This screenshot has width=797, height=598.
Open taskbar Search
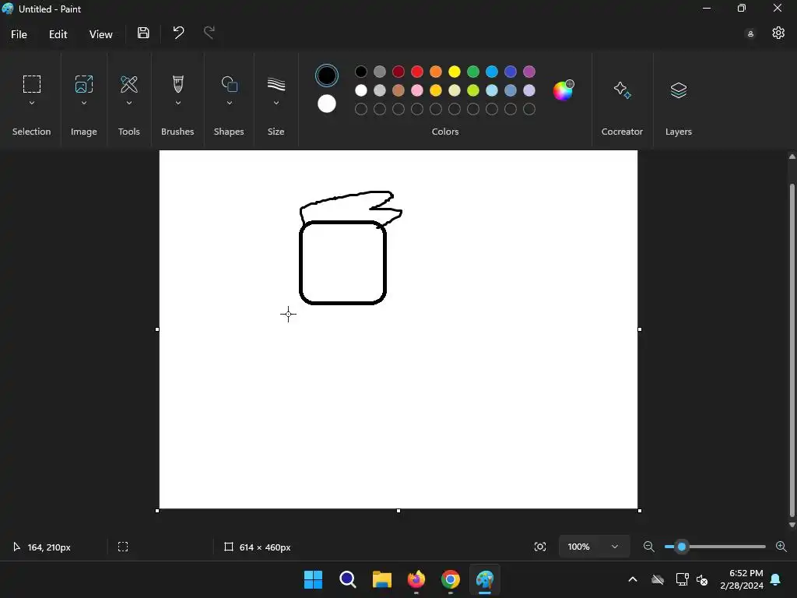[x=348, y=579]
